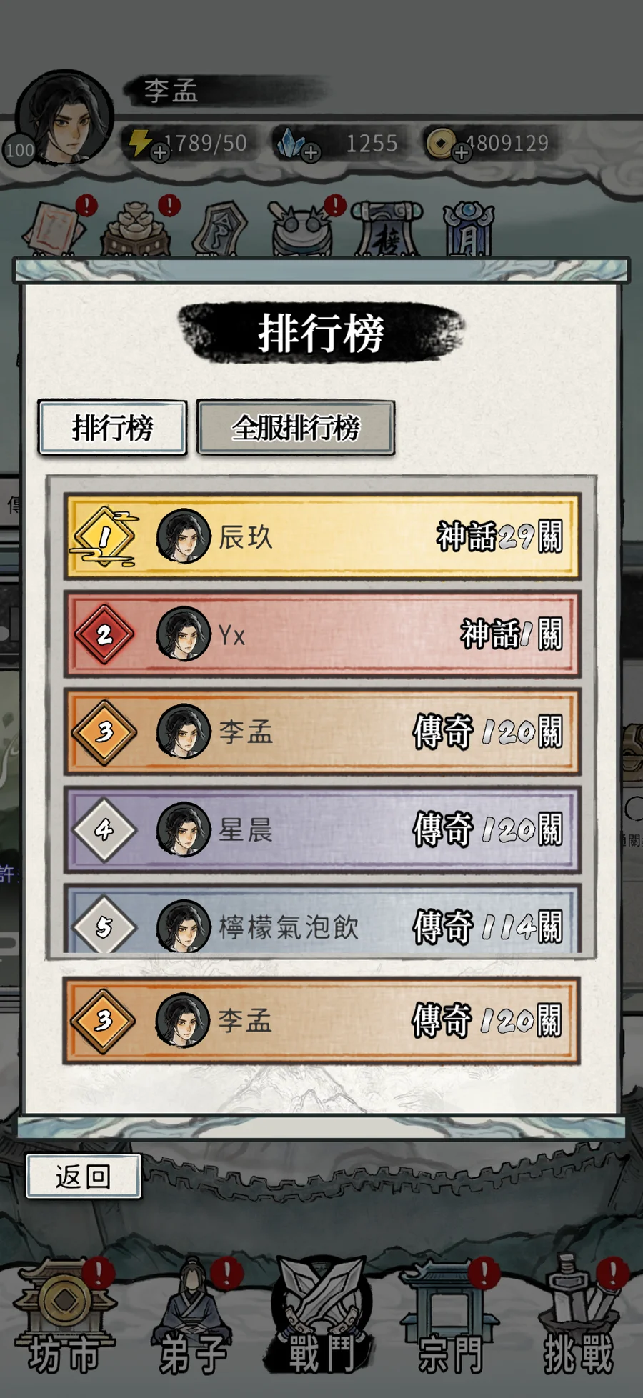Add coins with the plus icon
This screenshot has height=1398, width=643.
462,152
